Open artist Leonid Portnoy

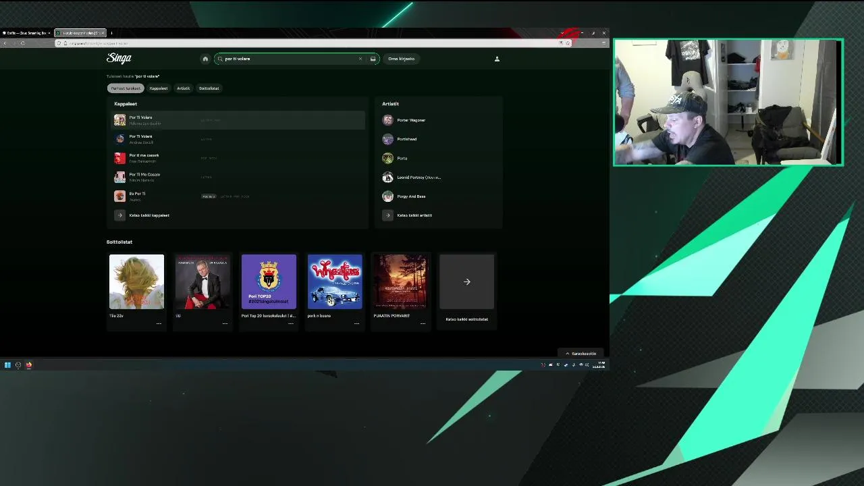click(x=418, y=177)
